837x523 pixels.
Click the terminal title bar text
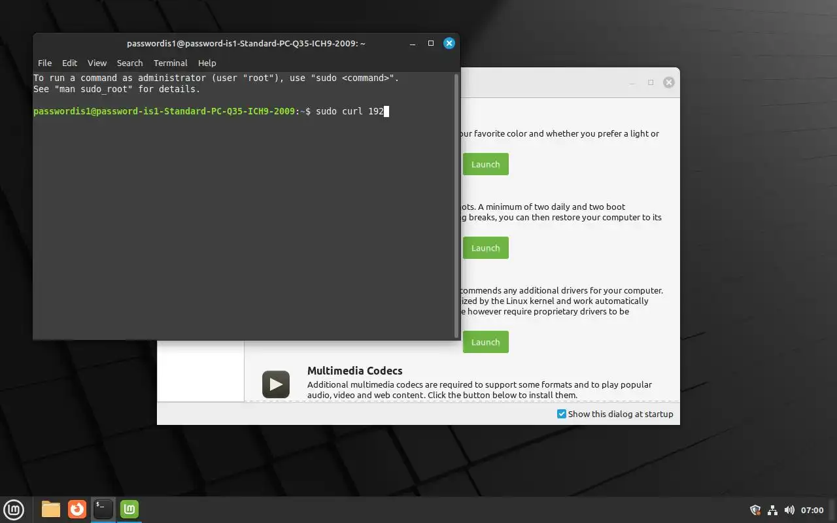point(246,43)
